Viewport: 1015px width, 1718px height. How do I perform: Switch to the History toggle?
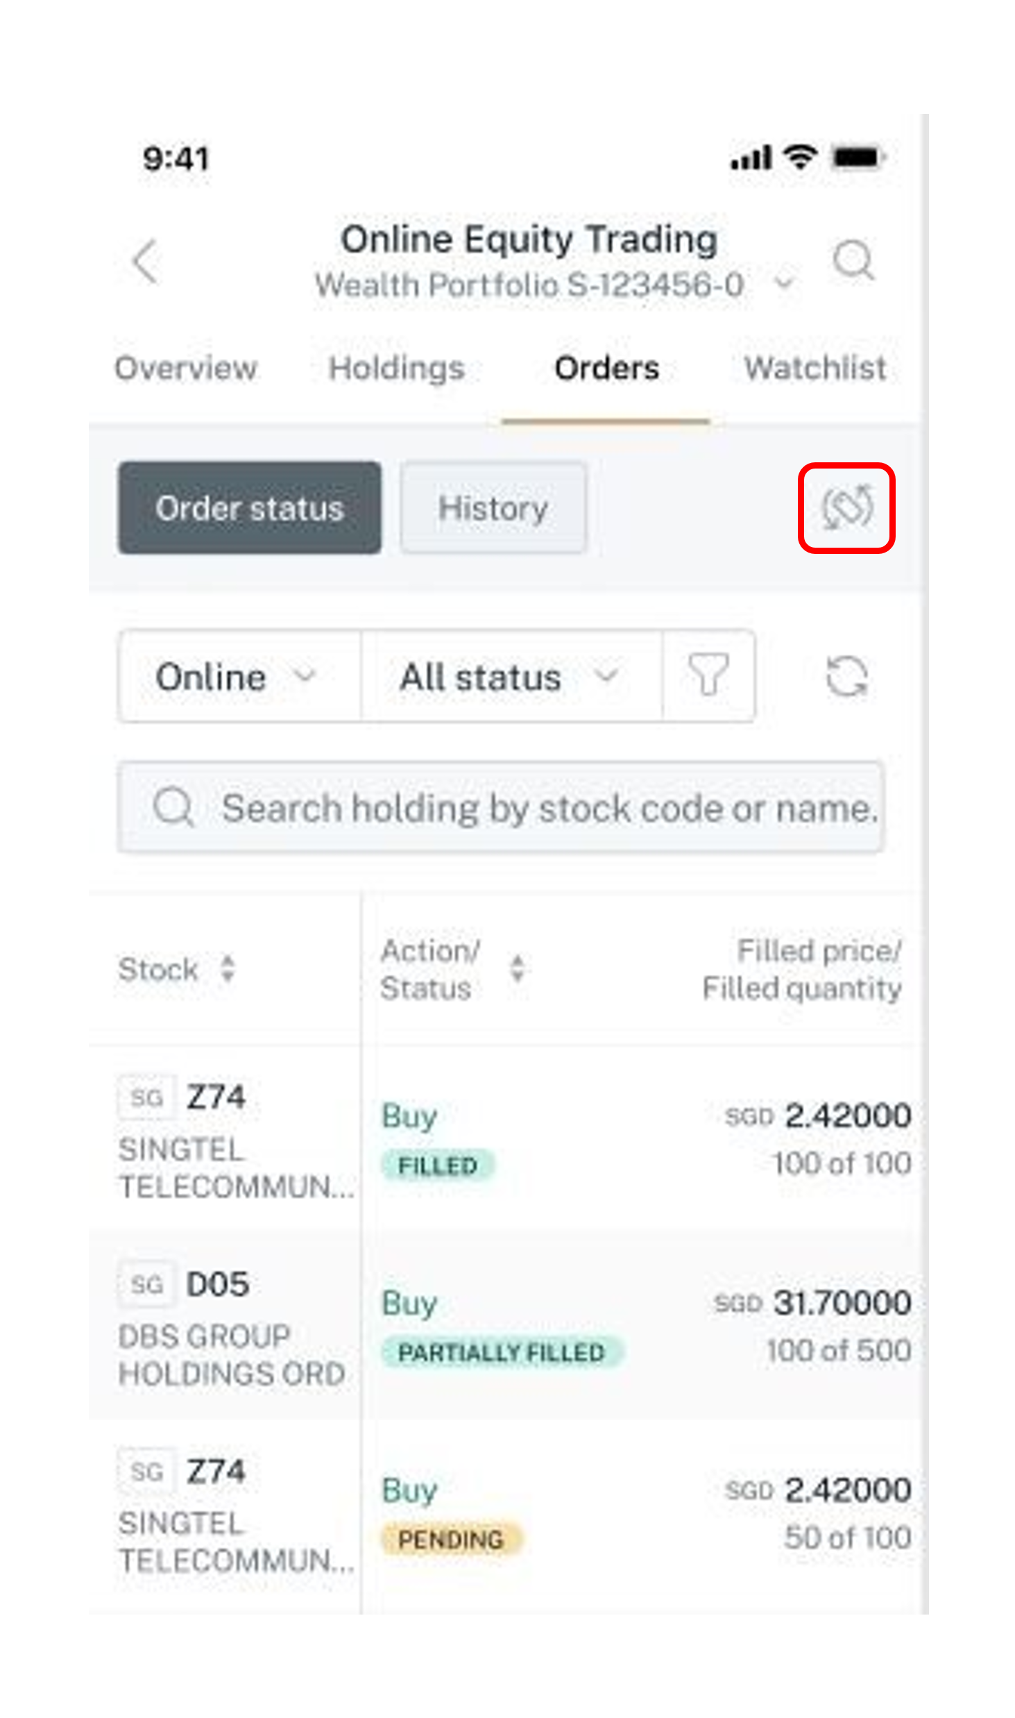[x=493, y=507]
